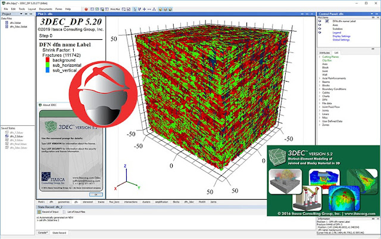Expand the Beams tree node

(320, 82)
